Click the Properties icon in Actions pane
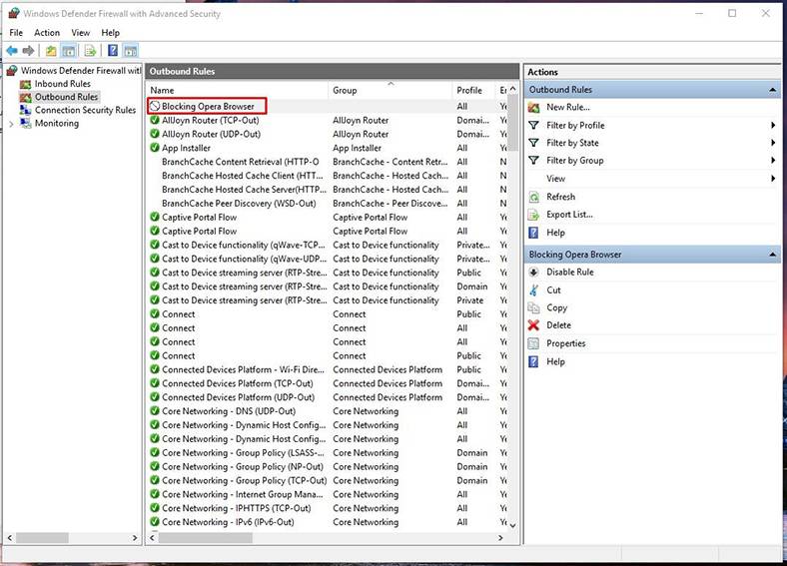 (533, 343)
